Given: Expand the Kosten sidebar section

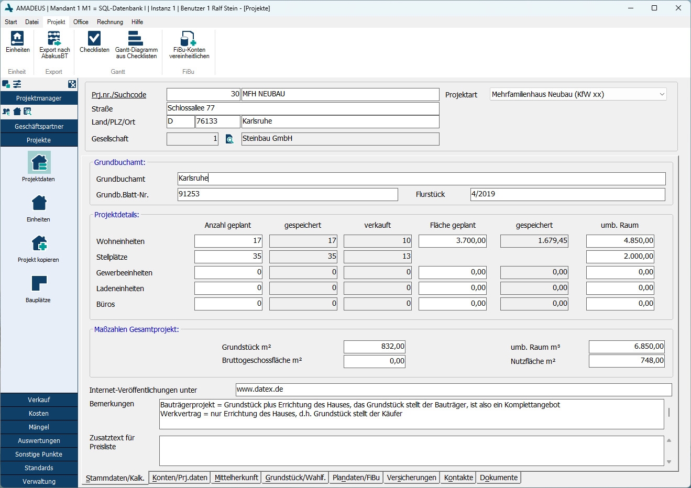Looking at the screenshot, I should pyautogui.click(x=39, y=413).
